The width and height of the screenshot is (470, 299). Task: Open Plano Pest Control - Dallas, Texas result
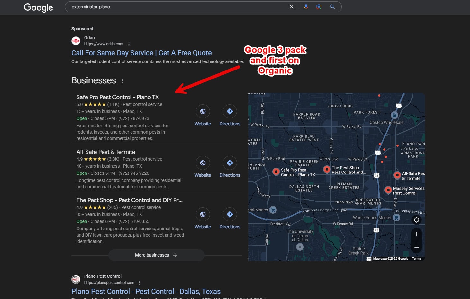point(146,291)
